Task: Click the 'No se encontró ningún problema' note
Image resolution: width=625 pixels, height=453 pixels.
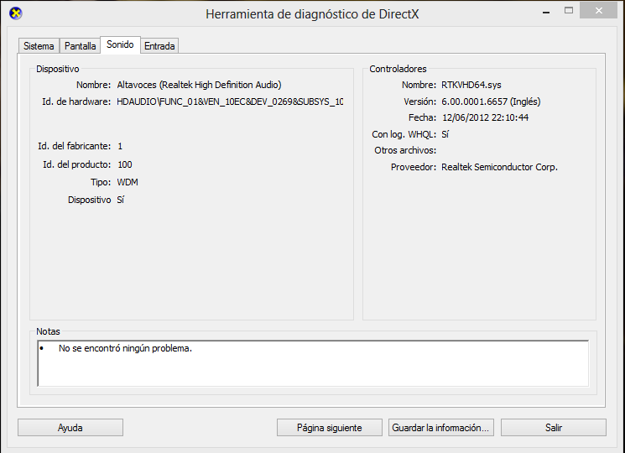Action: [125, 348]
